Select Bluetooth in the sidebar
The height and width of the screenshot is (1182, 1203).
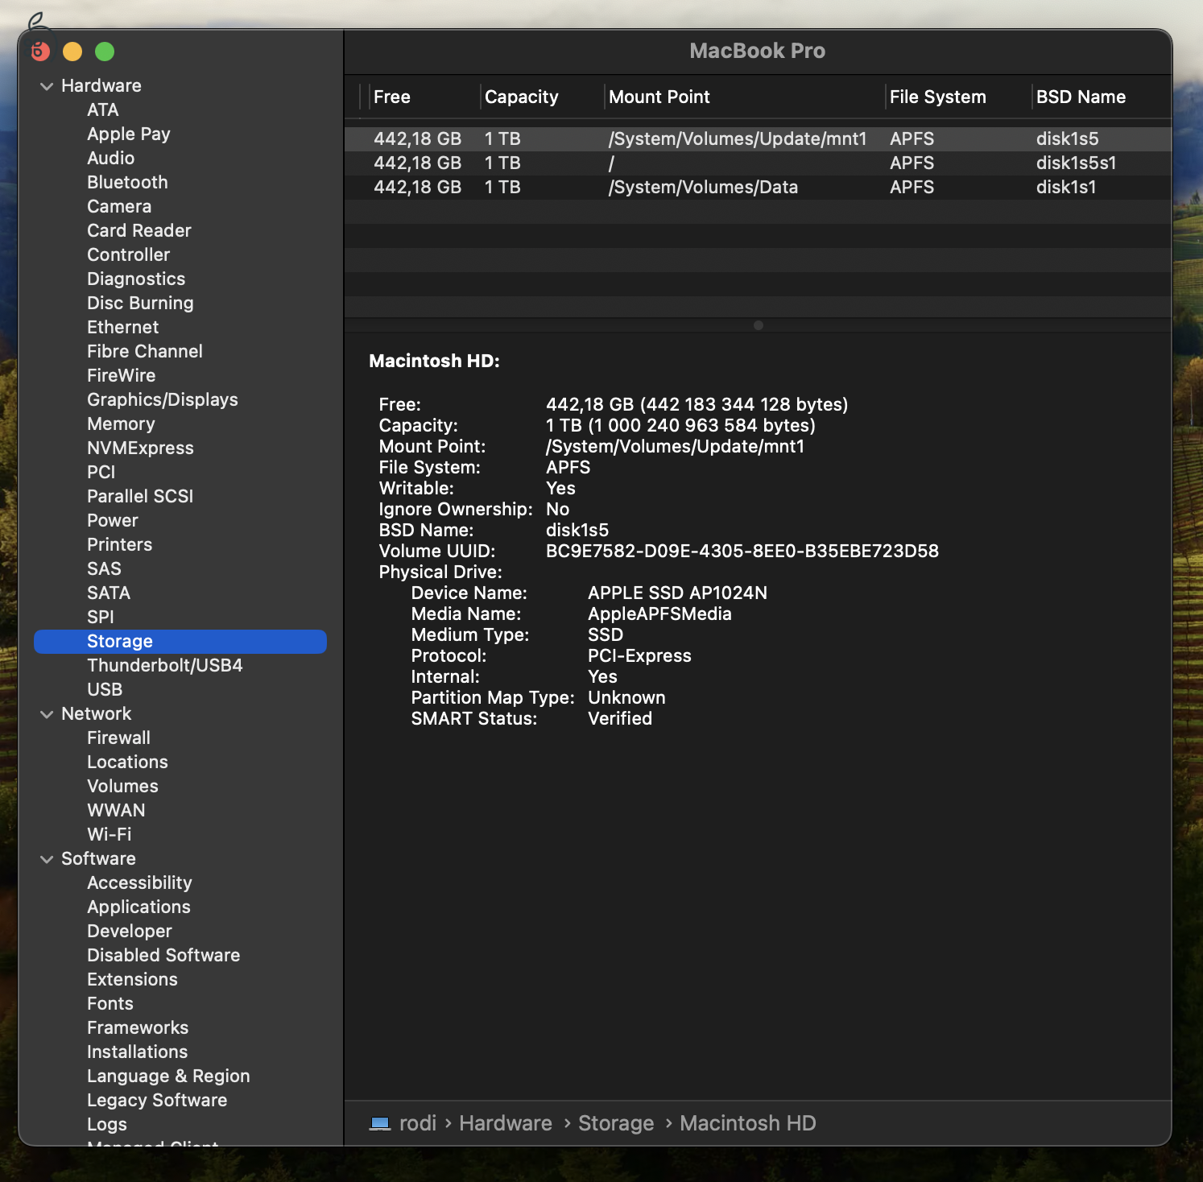click(127, 182)
